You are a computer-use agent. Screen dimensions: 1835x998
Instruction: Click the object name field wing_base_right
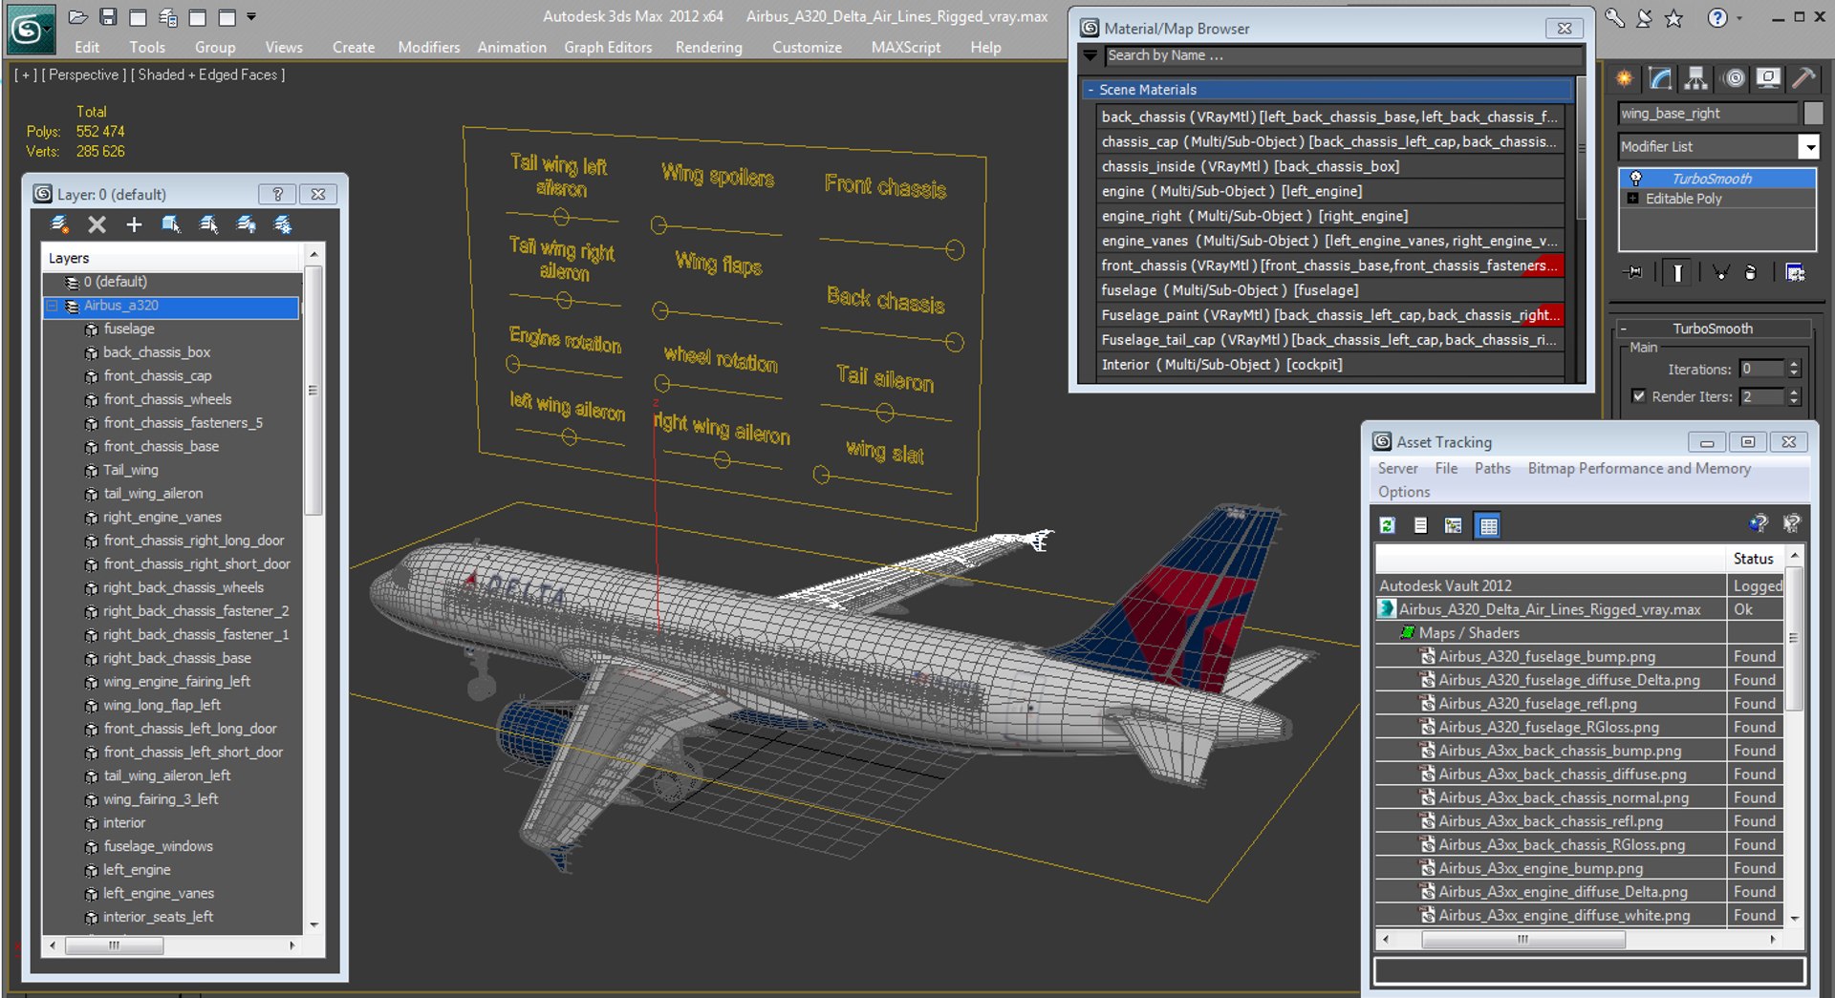coord(1709,113)
